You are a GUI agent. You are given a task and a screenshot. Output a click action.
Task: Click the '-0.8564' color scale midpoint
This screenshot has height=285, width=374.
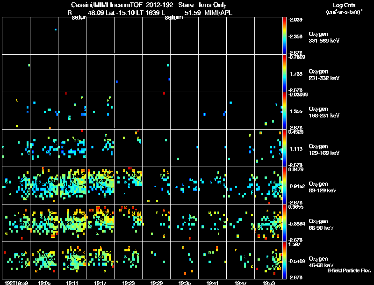click(x=297, y=224)
